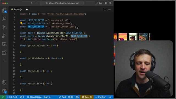Open the Customize Layout icon
Screen dimensions: 176x99
click(110, 3)
